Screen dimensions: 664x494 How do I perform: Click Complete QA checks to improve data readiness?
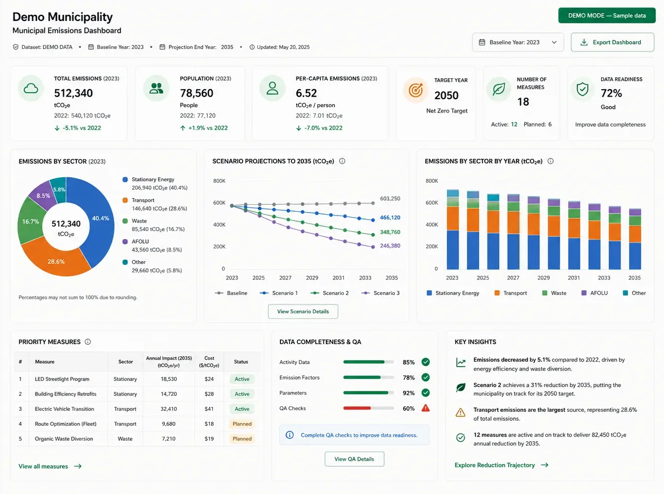click(359, 435)
